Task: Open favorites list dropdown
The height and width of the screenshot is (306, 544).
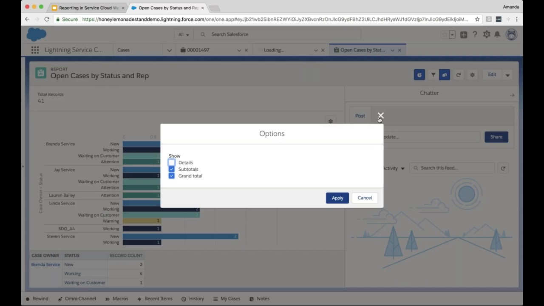Action: 452,34
